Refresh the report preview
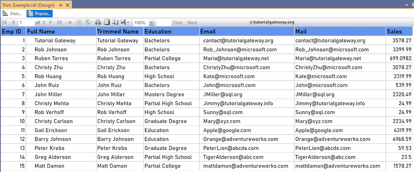Viewport: 414px width, 172px height. point(88,23)
